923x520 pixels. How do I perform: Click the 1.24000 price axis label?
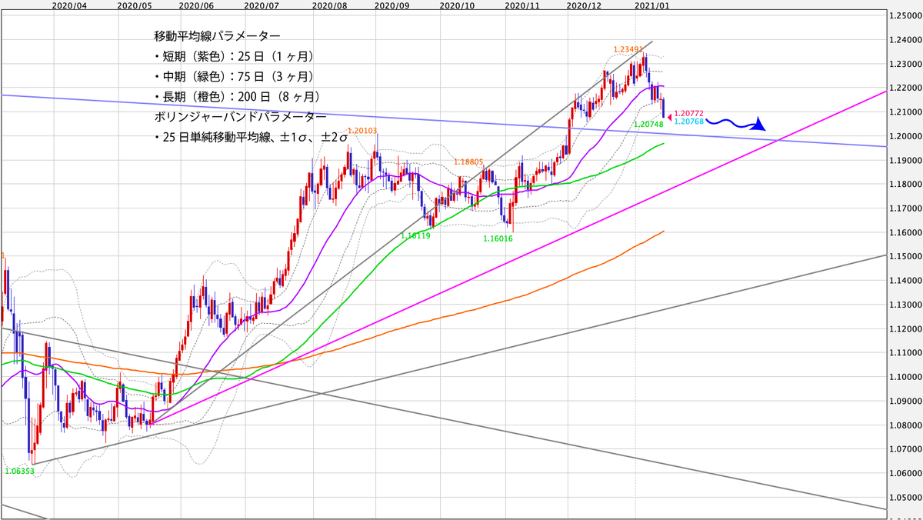tap(905, 40)
